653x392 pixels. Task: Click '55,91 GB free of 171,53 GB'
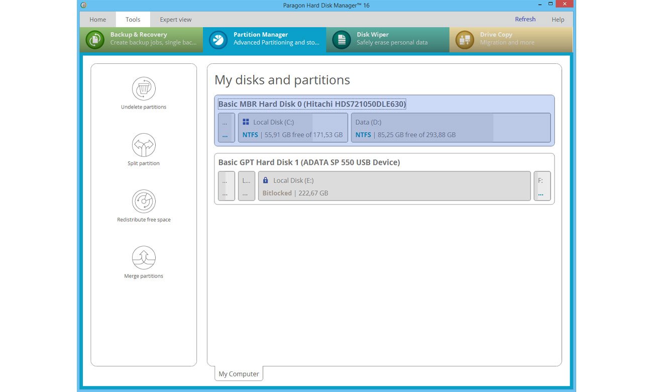(303, 135)
